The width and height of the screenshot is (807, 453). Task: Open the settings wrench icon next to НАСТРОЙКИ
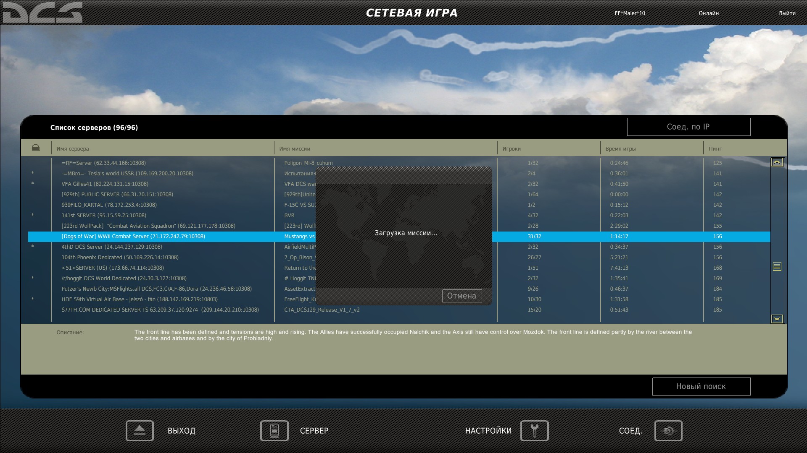tap(535, 431)
